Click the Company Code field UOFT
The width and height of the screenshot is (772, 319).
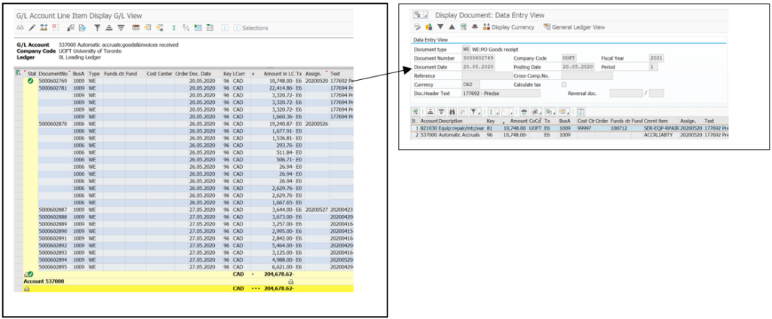pos(571,58)
